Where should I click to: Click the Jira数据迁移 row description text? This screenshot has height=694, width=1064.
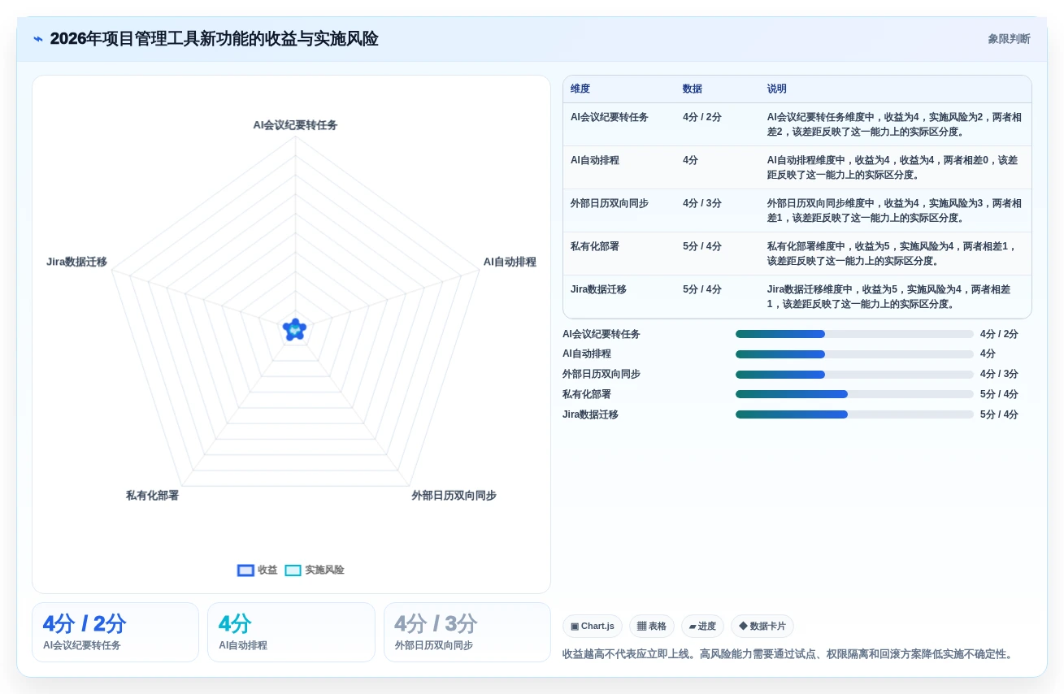pos(889,297)
